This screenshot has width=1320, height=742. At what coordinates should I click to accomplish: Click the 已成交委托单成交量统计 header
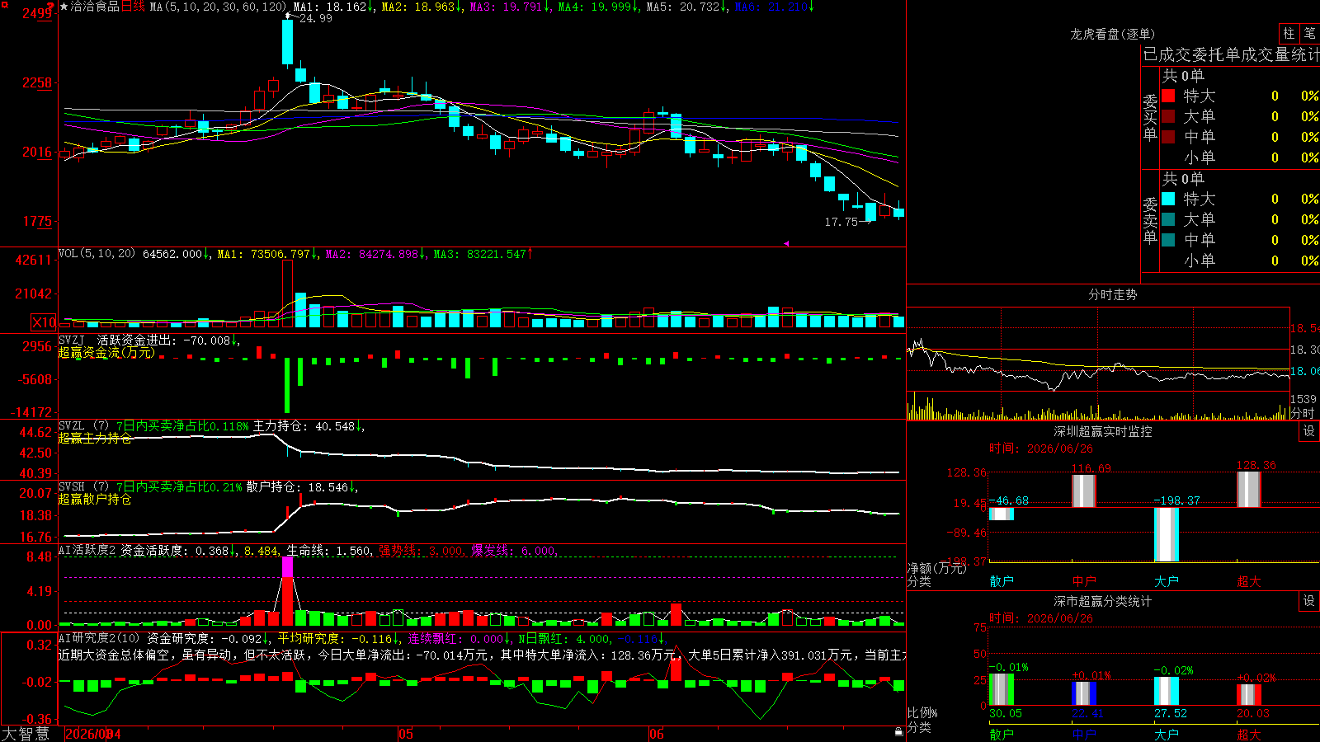pyautogui.click(x=1231, y=55)
